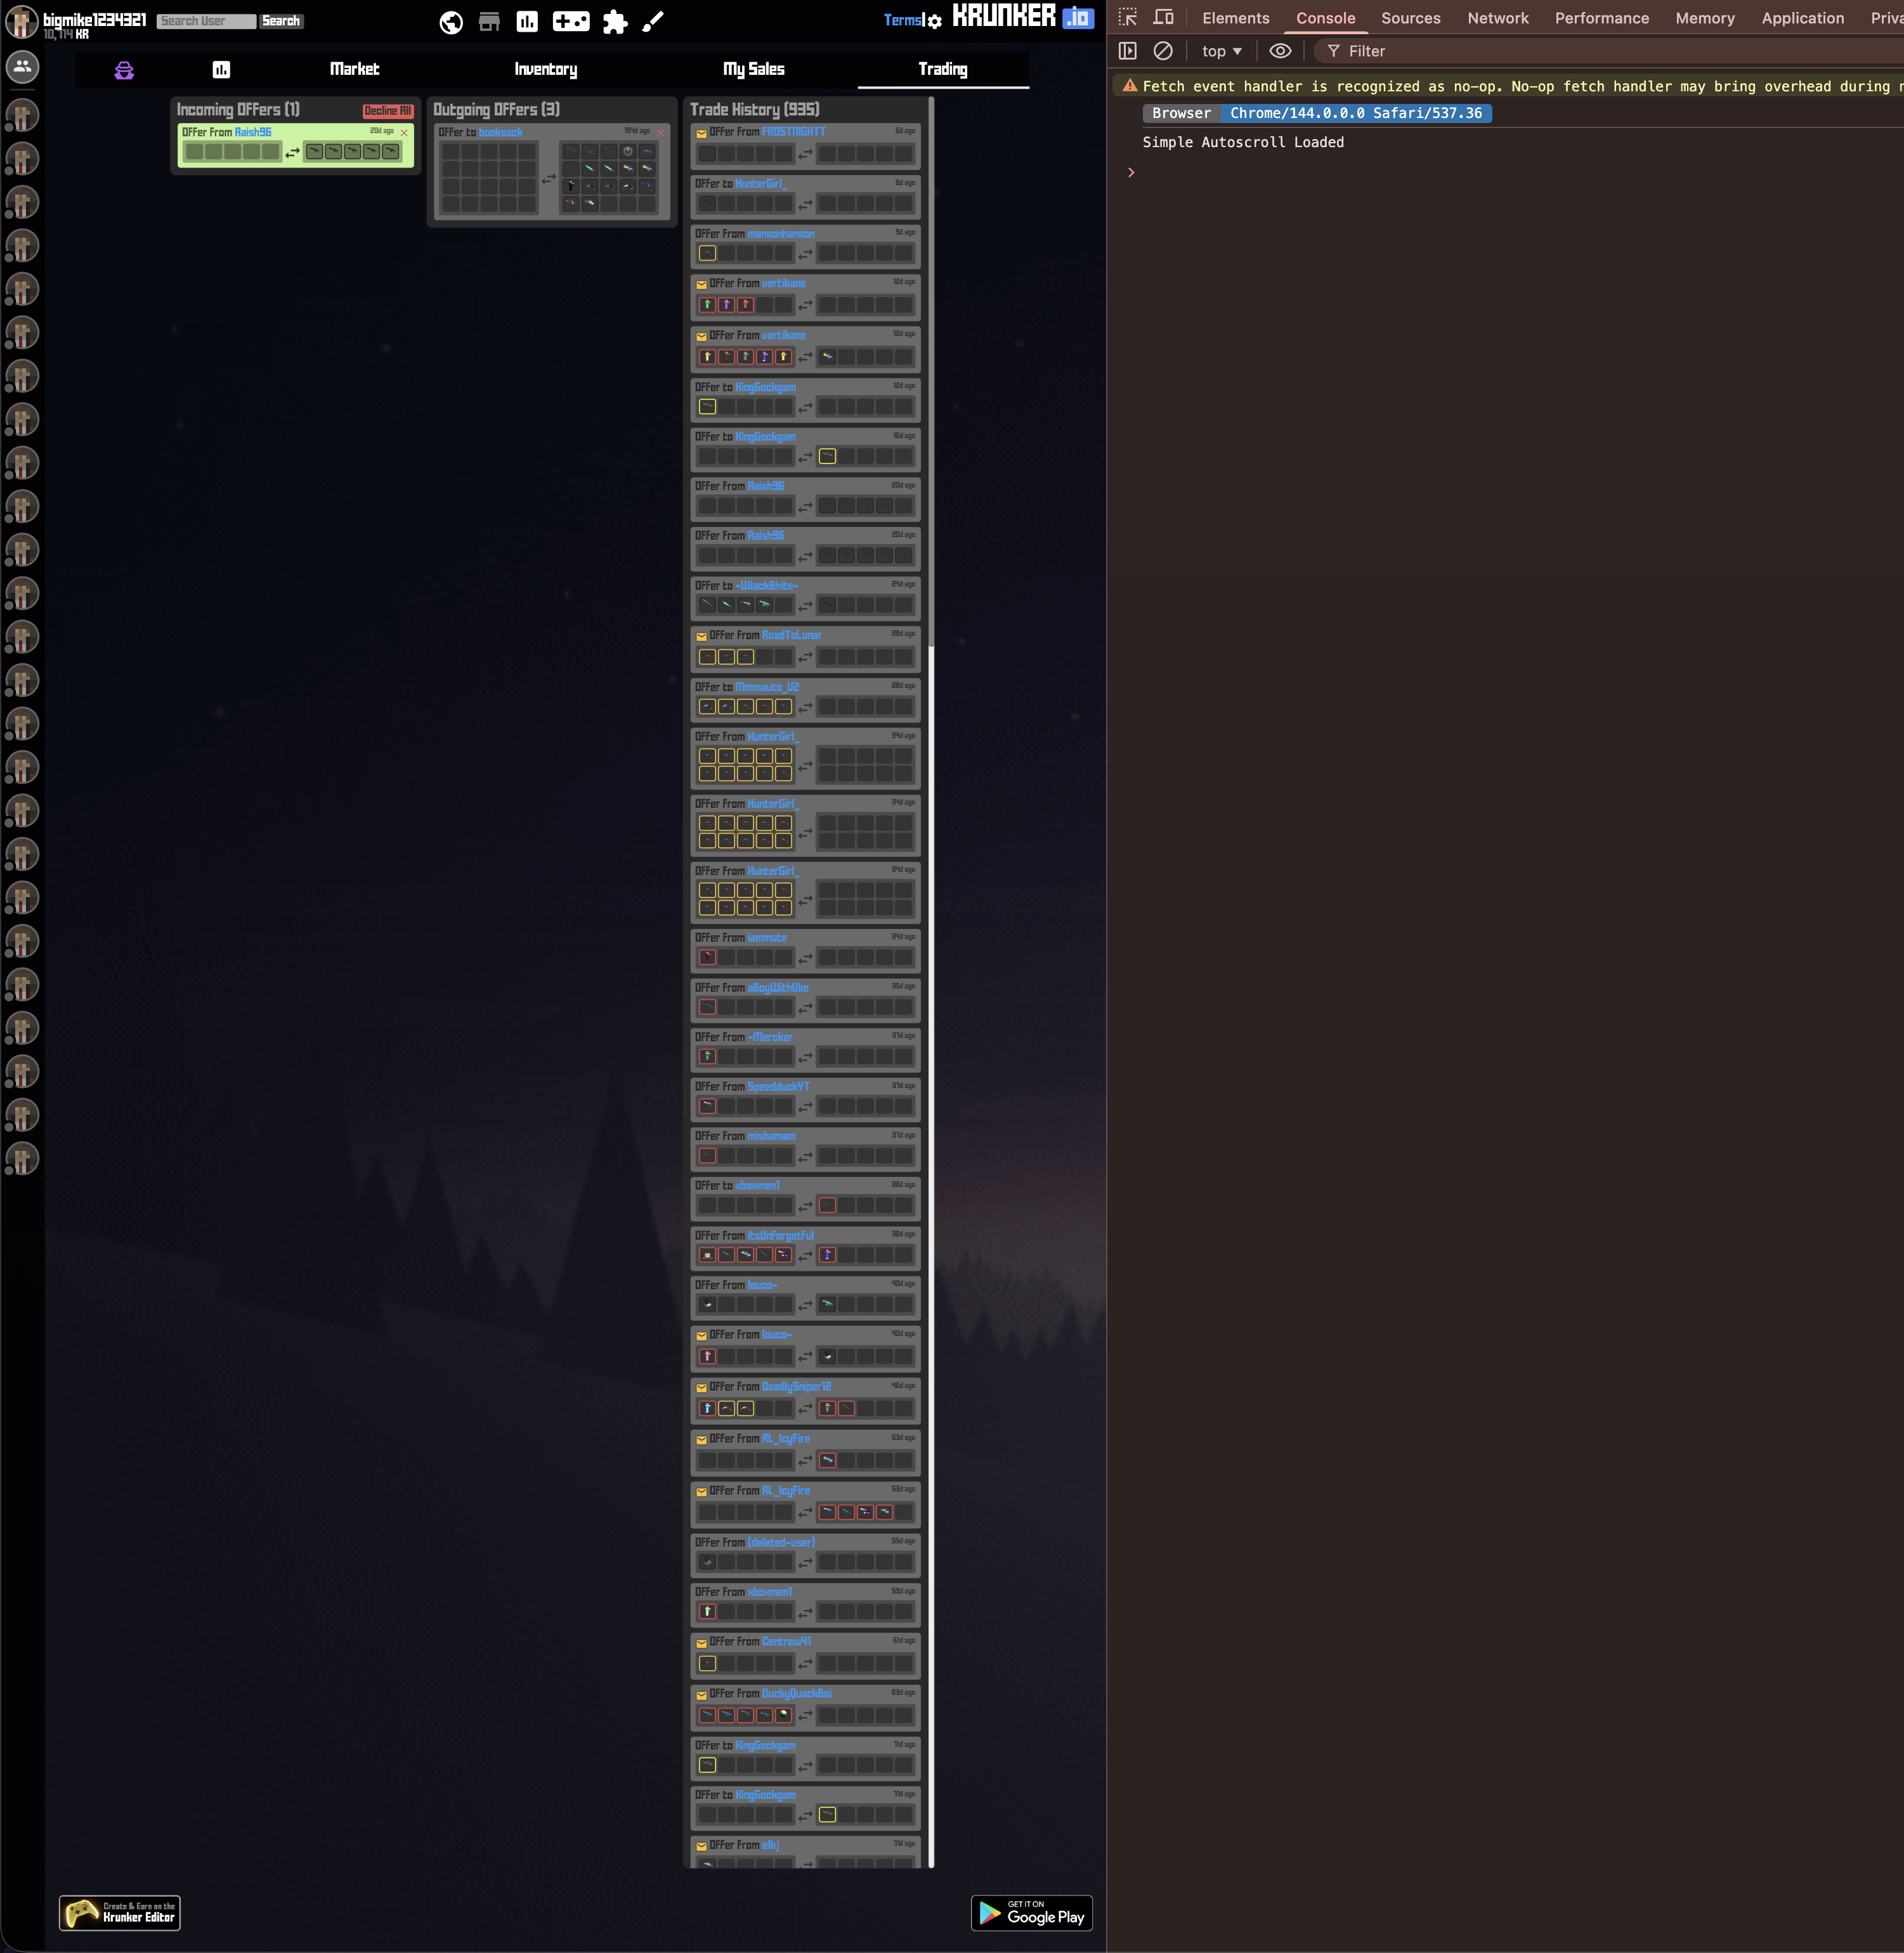Viewport: 1904px width, 1953px height.
Task: Click the game controller icon
Action: [x=572, y=21]
